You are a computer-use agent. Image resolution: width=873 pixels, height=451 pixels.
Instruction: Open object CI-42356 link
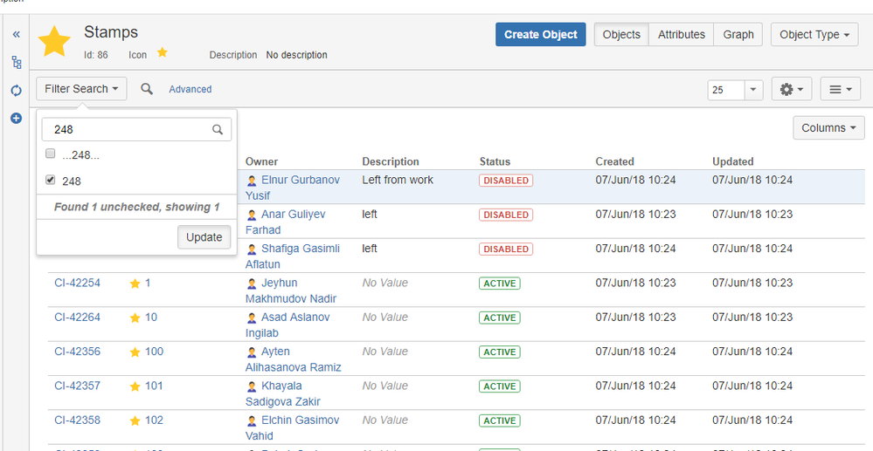78,352
